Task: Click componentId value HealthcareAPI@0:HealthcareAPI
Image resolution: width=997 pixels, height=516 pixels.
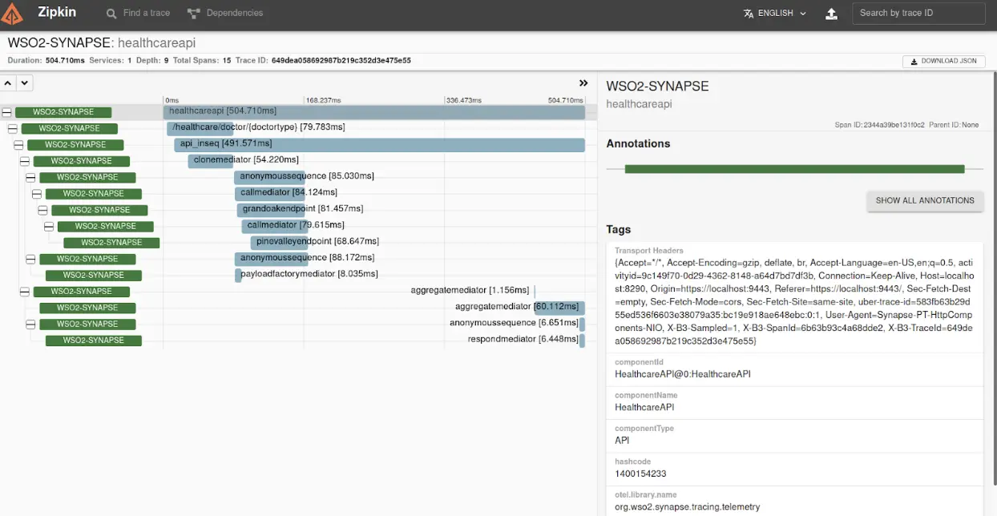Action: pos(682,374)
